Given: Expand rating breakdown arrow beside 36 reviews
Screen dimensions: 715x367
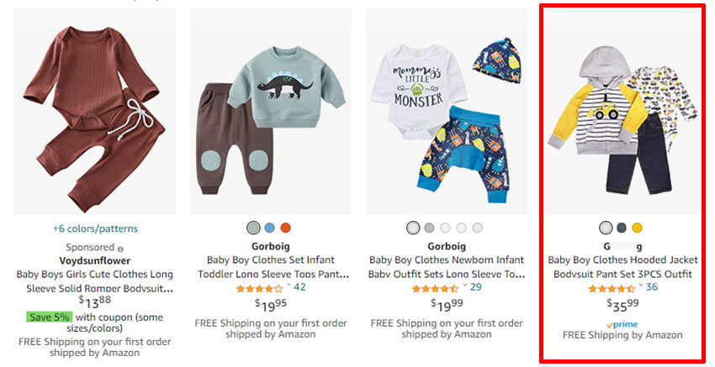Looking at the screenshot, I should (641, 286).
